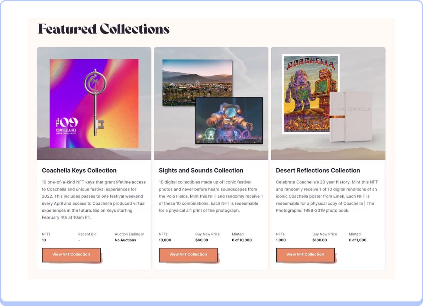This screenshot has height=306, width=423.
Task: Click the Featured Collections heading
Action: (x=104, y=29)
